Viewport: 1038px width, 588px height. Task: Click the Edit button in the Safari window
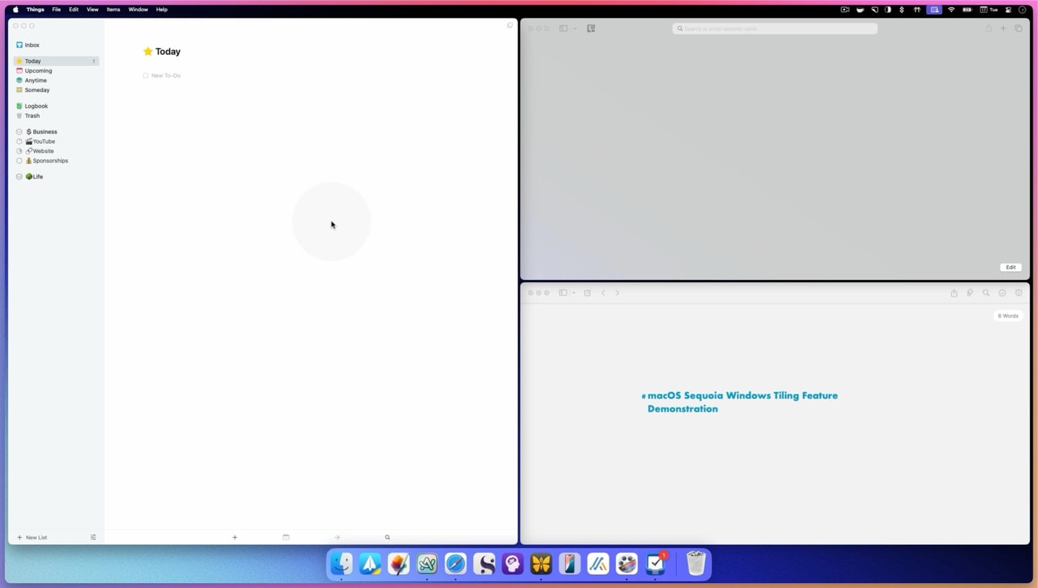(x=1010, y=267)
